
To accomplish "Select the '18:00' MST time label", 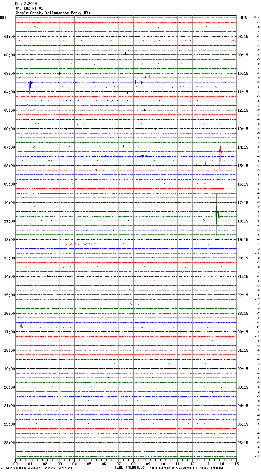I will click(10, 350).
